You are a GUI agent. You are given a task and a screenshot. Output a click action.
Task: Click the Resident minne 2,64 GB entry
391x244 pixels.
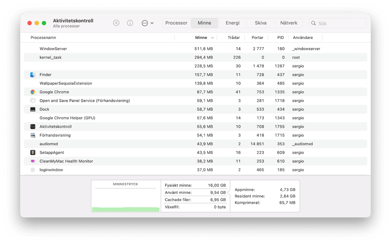point(265,196)
